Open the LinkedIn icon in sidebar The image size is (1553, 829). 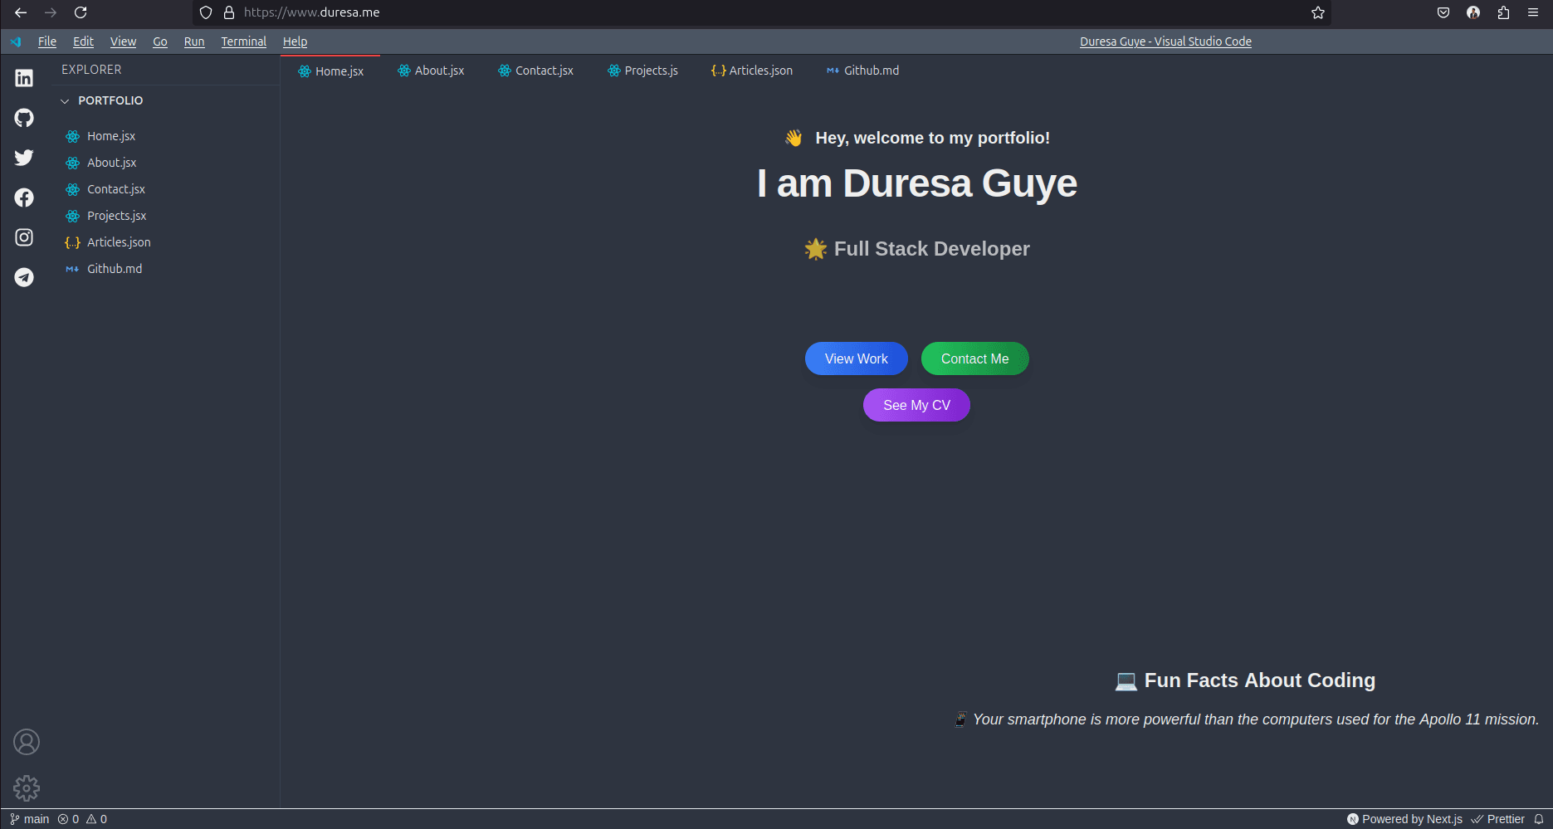(x=24, y=78)
